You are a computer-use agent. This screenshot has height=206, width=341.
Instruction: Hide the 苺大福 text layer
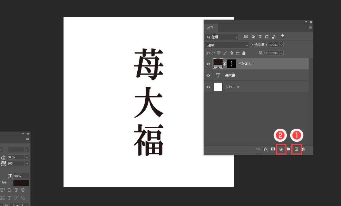208,75
